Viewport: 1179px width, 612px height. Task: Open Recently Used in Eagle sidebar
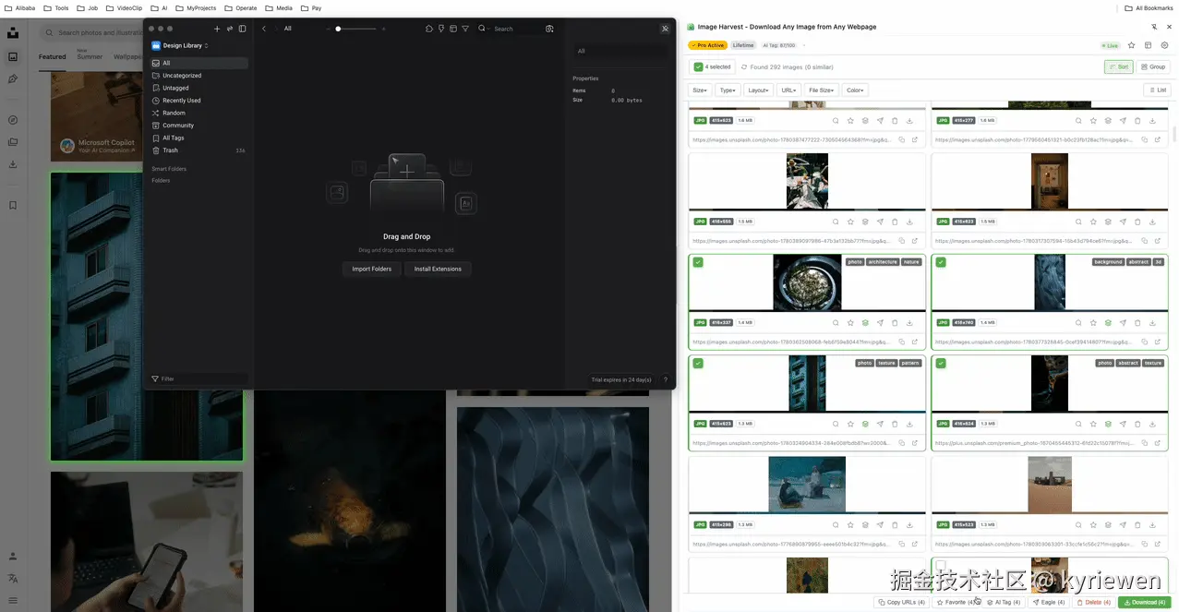tap(199, 101)
